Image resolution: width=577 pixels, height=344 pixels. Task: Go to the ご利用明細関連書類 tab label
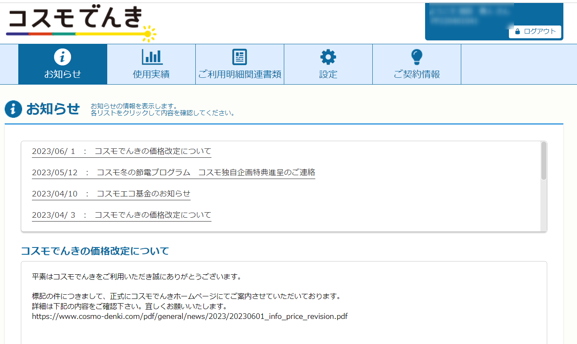240,74
